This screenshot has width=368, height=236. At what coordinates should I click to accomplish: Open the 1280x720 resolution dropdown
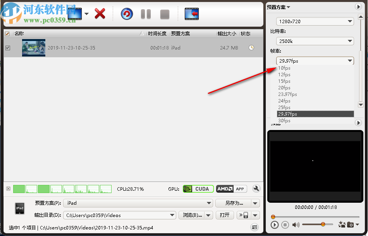pos(315,21)
